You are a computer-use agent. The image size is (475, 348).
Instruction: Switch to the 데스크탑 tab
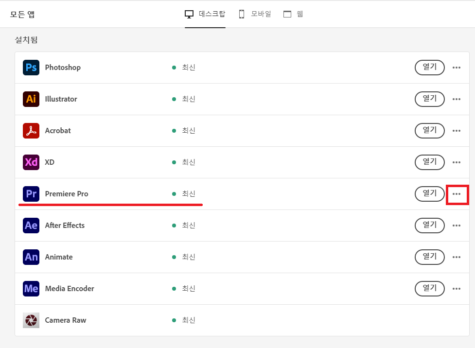tap(205, 14)
